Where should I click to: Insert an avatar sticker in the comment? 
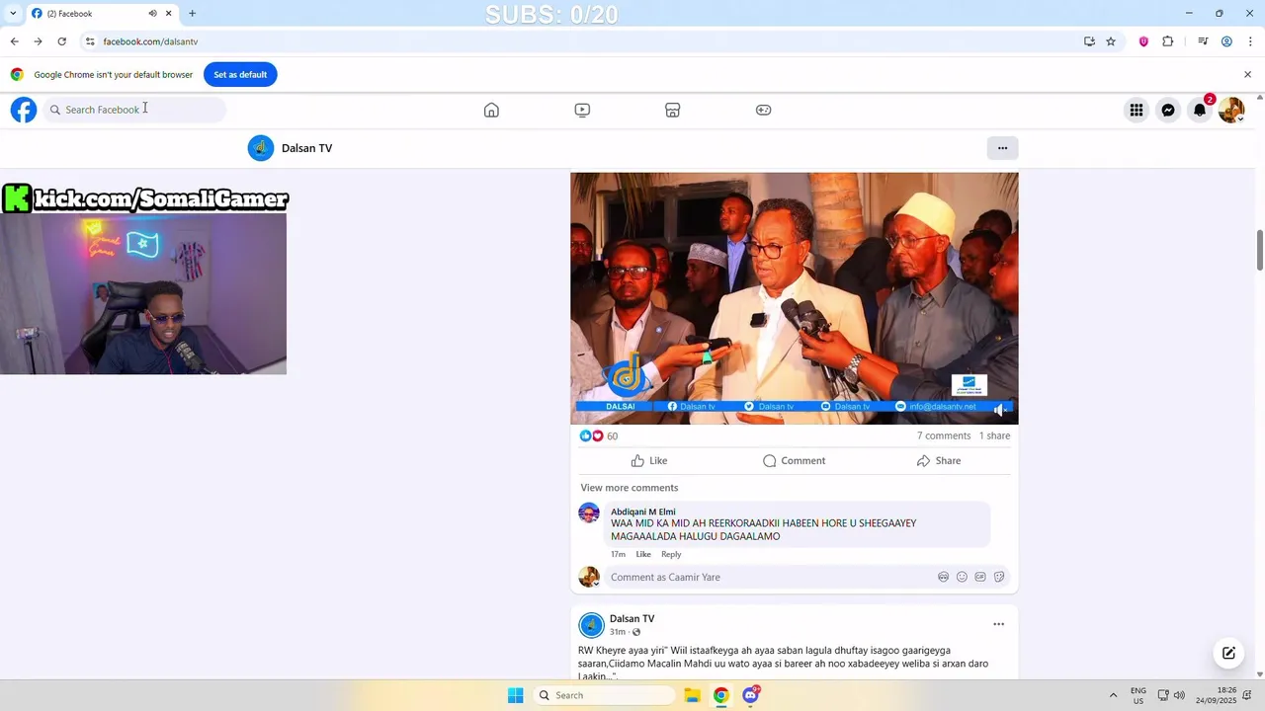[943, 577]
